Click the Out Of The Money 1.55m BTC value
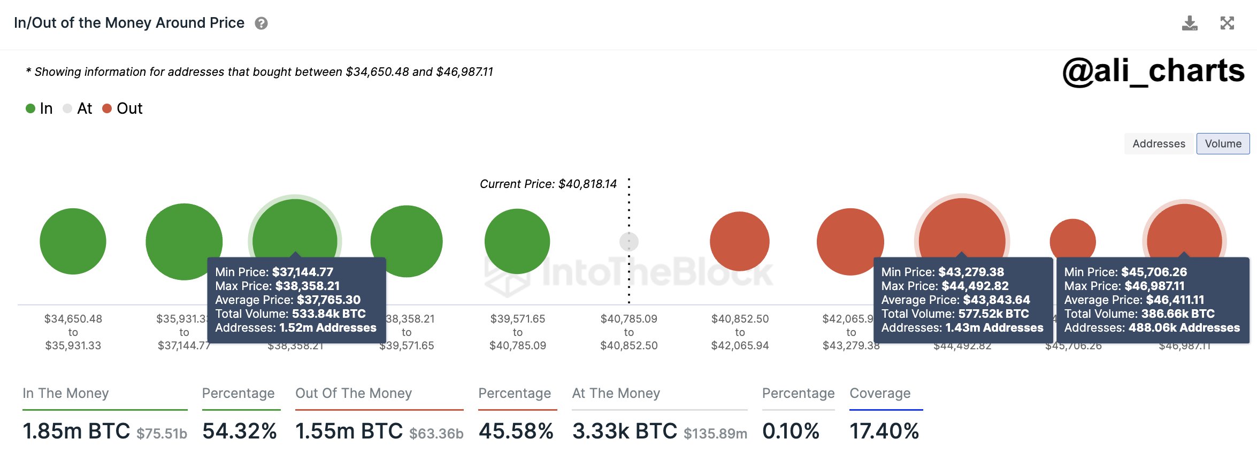The height and width of the screenshot is (470, 1257). (x=349, y=431)
